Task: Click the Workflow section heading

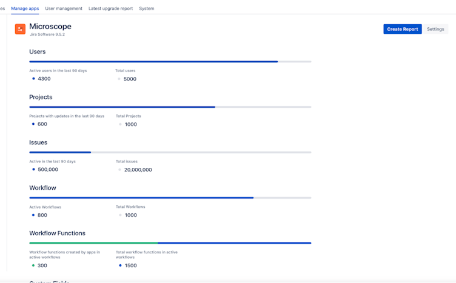Action: (42, 188)
